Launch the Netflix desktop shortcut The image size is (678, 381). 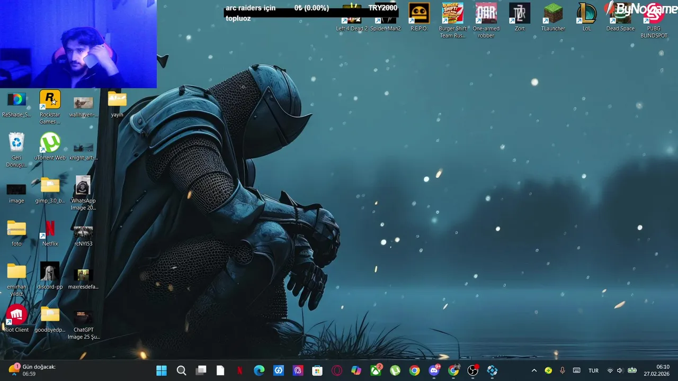[x=50, y=233]
